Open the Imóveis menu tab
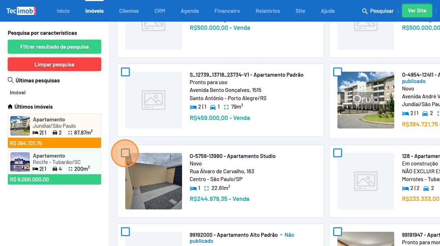This screenshot has width=440, height=246. [x=94, y=11]
